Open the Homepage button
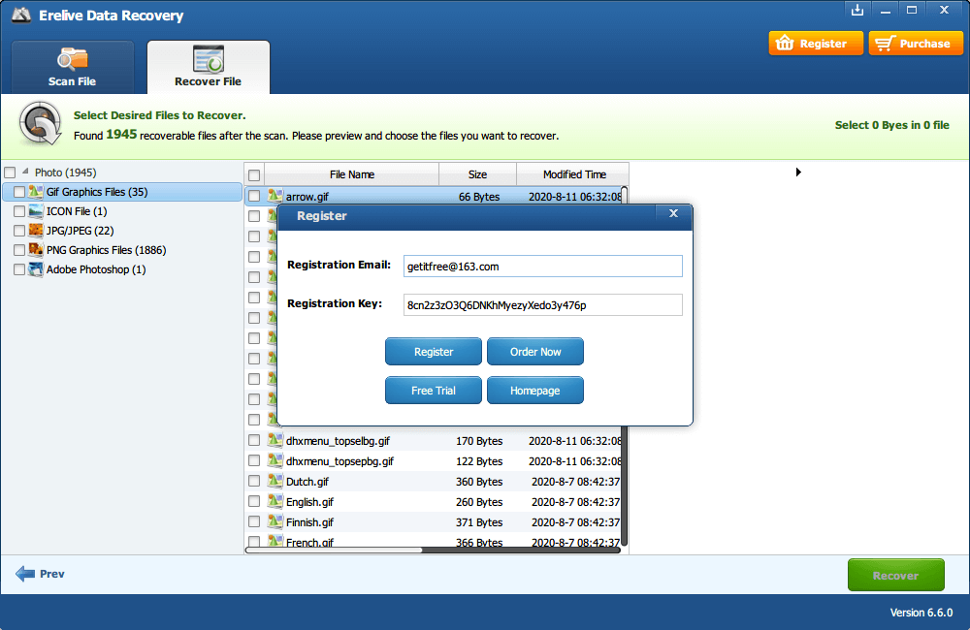Viewport: 970px width, 630px height. coord(535,391)
